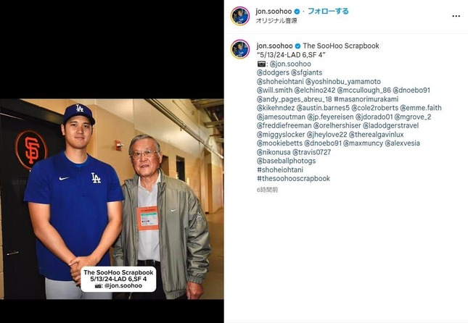Click the post photo of two men

tap(112, 199)
